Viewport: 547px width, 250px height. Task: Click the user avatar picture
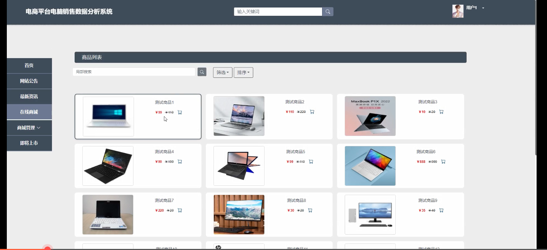(458, 11)
